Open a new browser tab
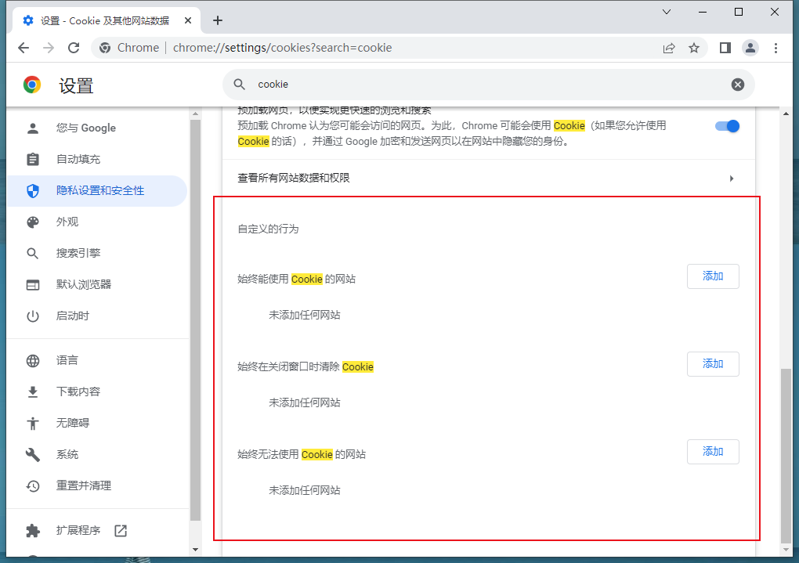The image size is (799, 563). click(x=218, y=20)
